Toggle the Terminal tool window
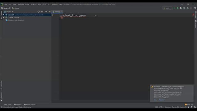The image size is (197, 111). (18, 105)
